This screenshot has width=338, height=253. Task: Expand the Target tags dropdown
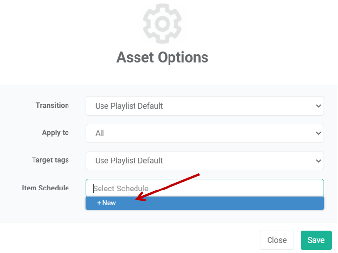205,161
